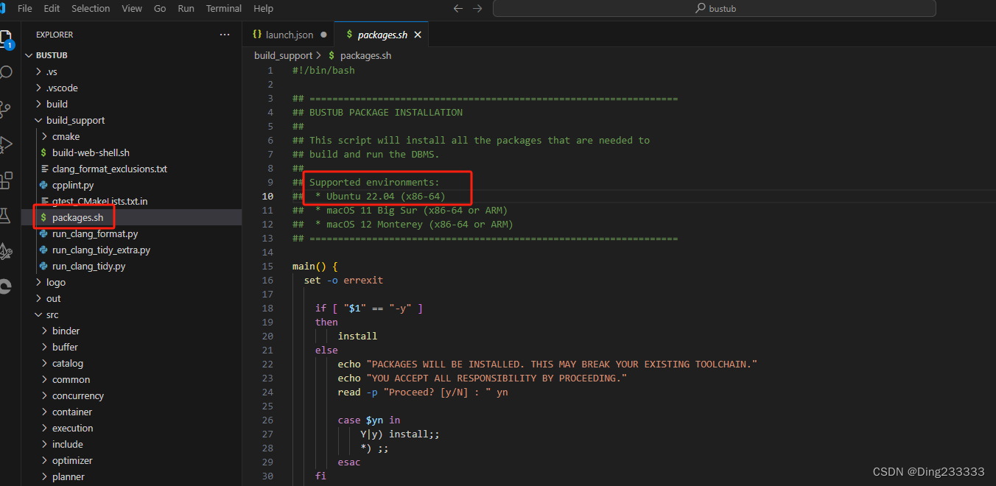
Task: Expand the .vscode folder
Action: [x=62, y=88]
